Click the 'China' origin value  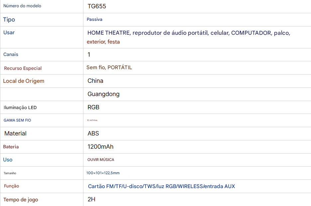[95, 81]
